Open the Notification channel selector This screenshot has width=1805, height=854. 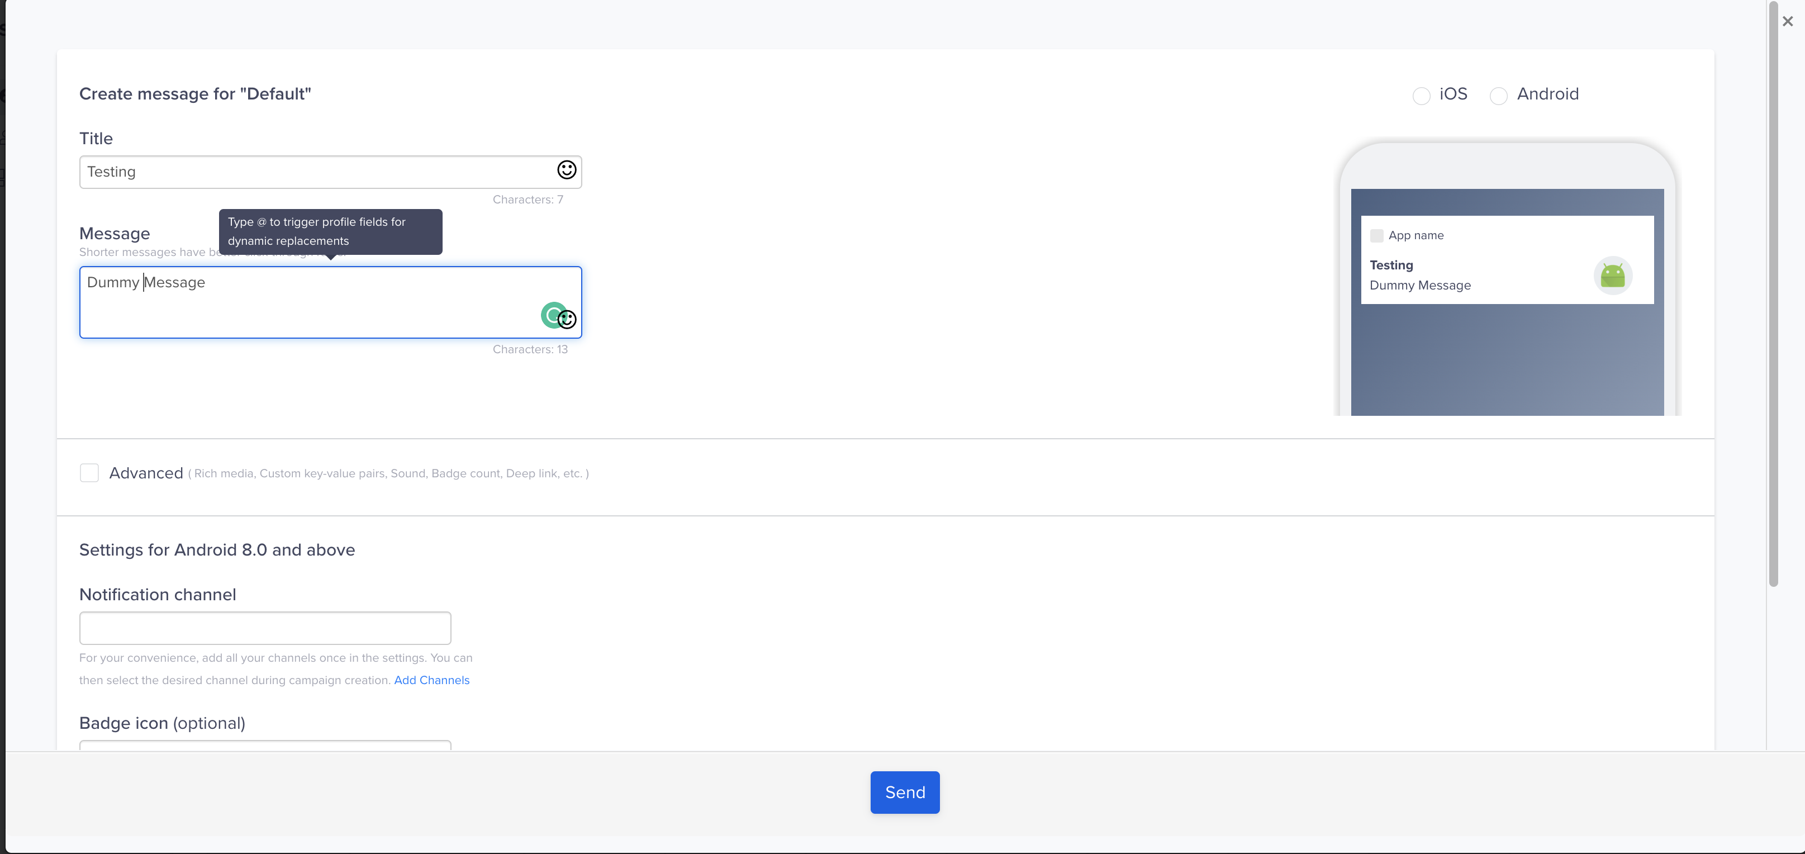[x=265, y=628]
